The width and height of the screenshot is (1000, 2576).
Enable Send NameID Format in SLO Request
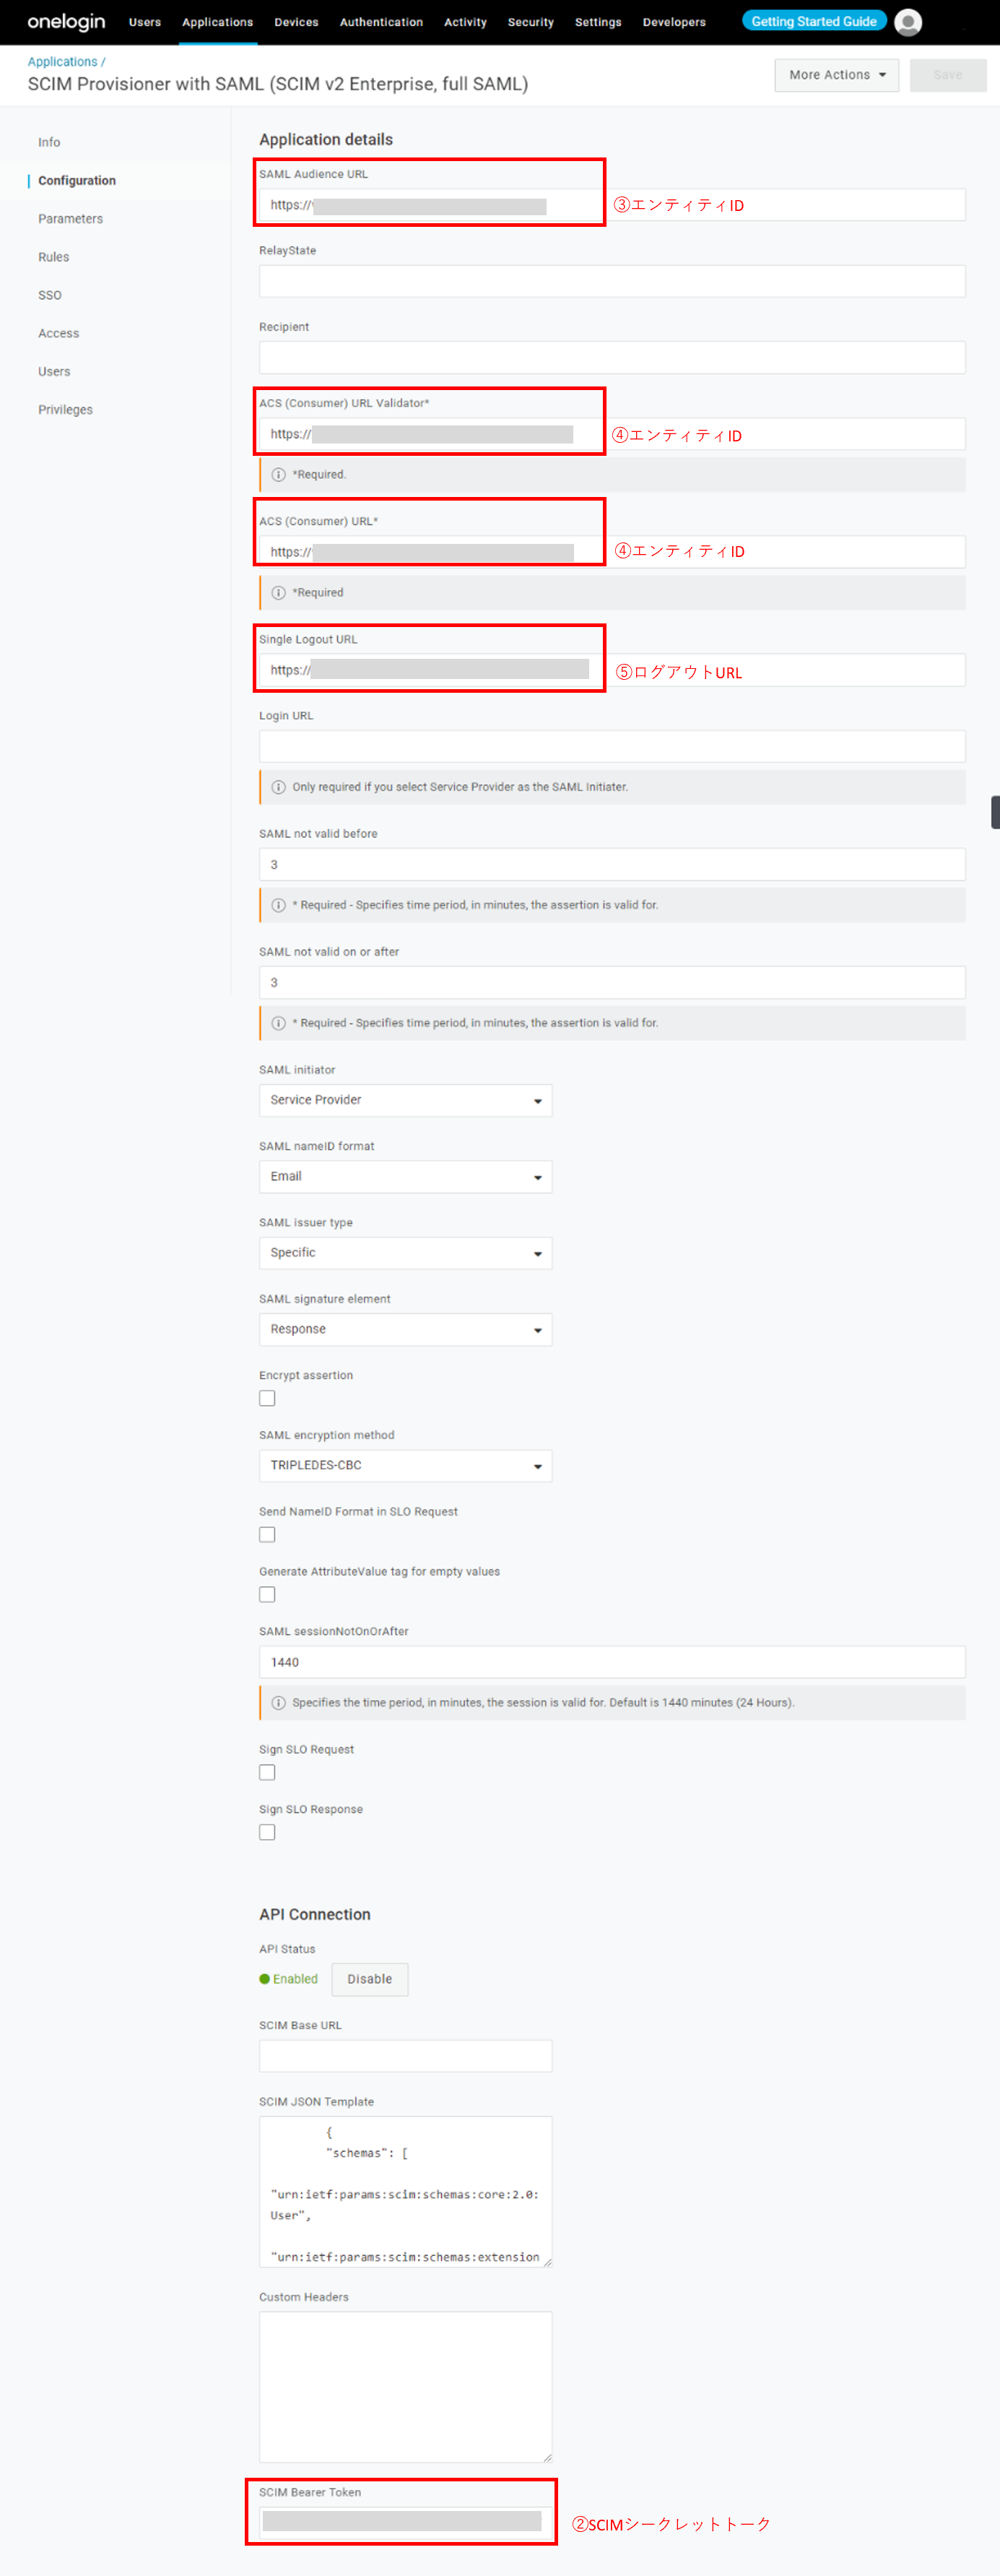click(x=267, y=1534)
